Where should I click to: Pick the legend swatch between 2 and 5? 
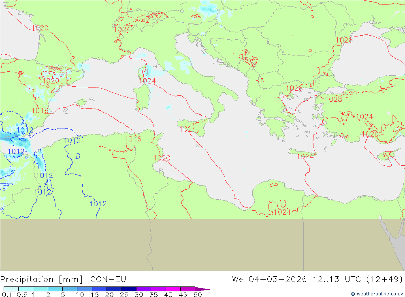tap(55, 289)
